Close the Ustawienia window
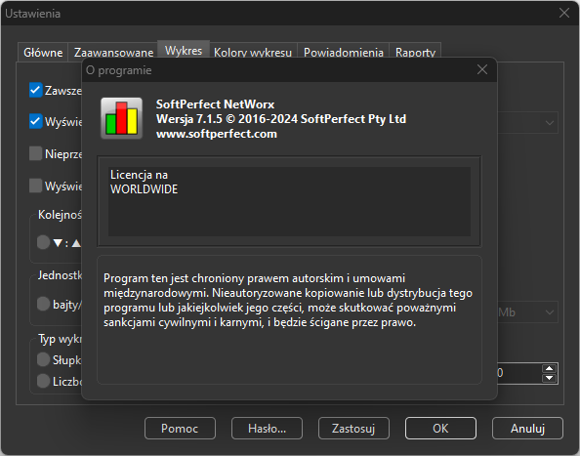 [x=564, y=13]
